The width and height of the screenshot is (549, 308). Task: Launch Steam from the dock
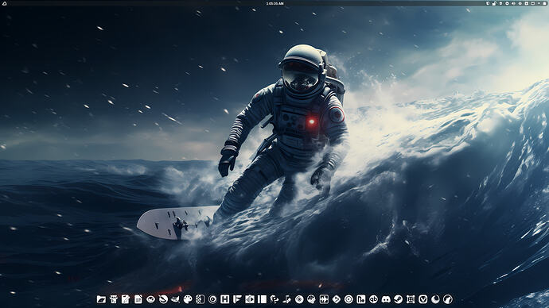tap(398, 299)
